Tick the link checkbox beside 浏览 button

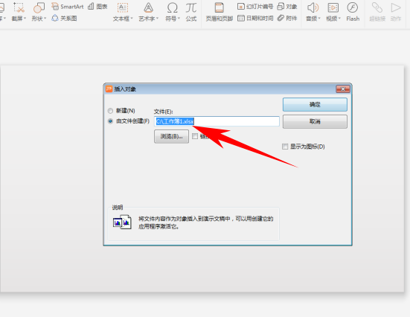(x=195, y=136)
